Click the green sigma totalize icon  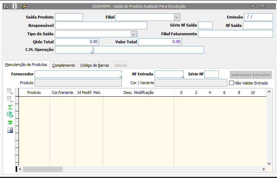point(10,107)
